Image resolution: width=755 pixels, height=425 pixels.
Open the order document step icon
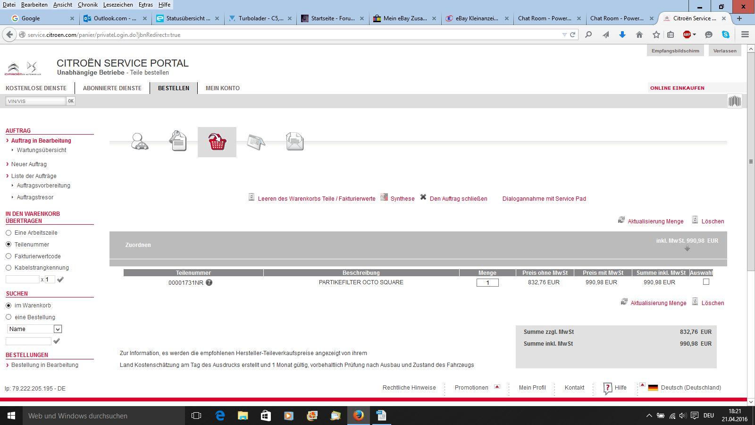click(178, 141)
